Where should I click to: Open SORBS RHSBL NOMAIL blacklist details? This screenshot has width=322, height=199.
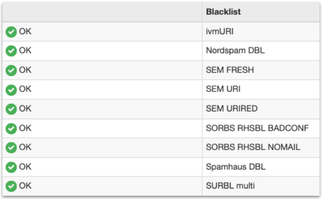253,147
